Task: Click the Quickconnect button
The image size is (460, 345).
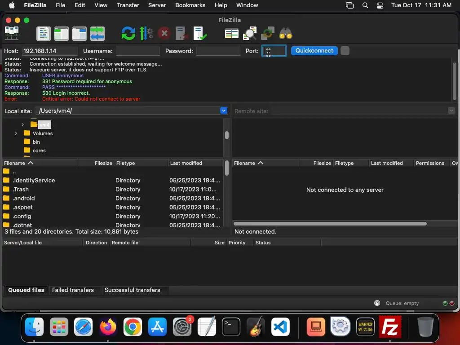Action: pyautogui.click(x=314, y=51)
